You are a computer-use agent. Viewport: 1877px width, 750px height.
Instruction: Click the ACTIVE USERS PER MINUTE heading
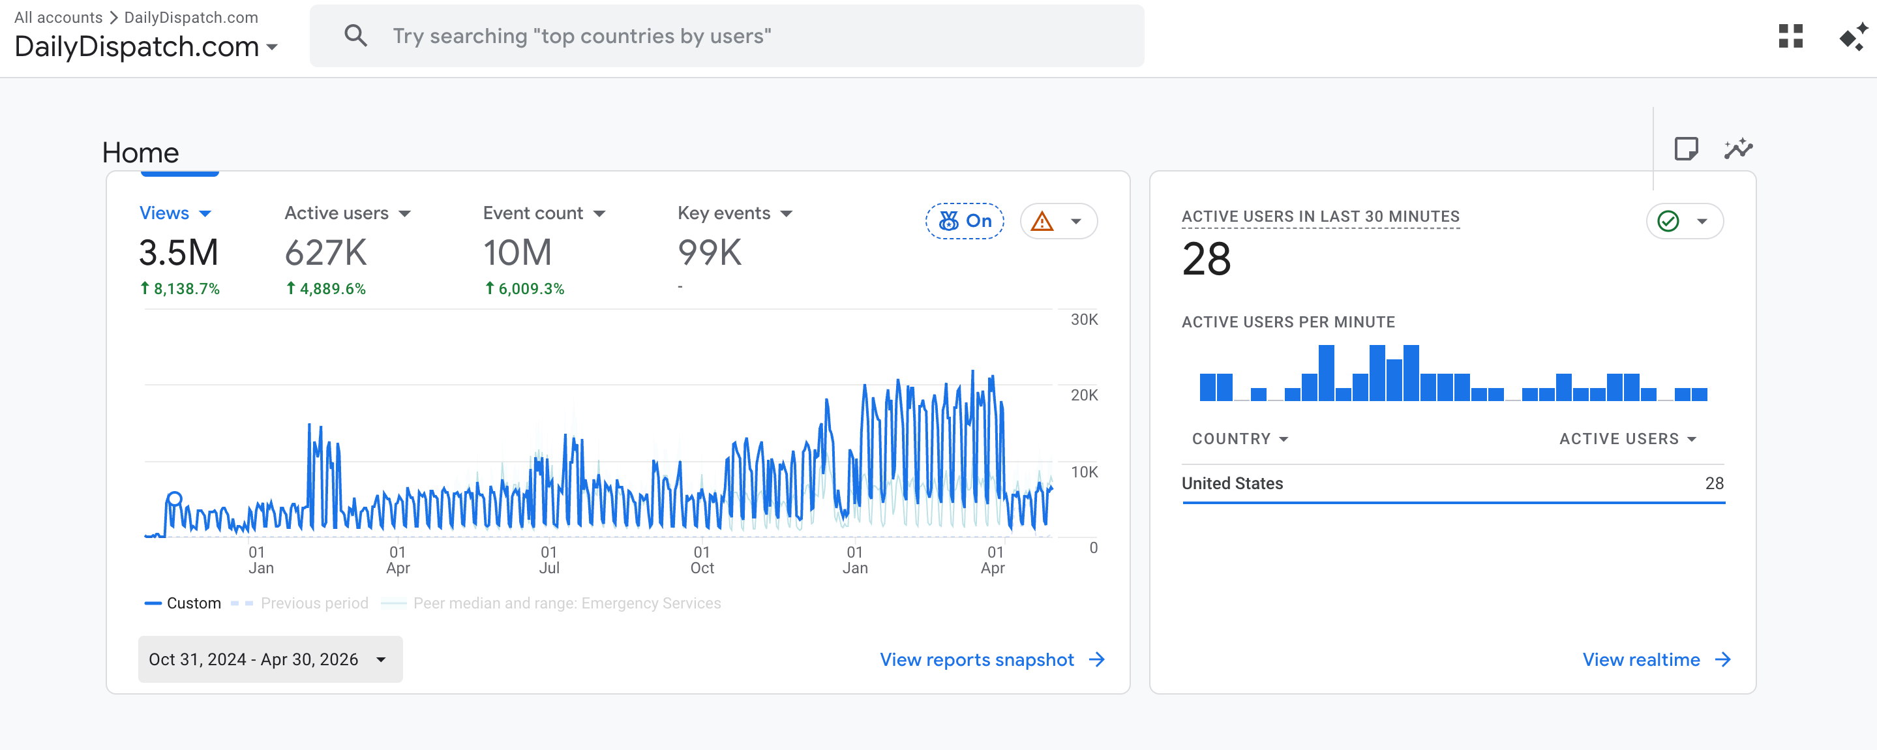point(1288,322)
